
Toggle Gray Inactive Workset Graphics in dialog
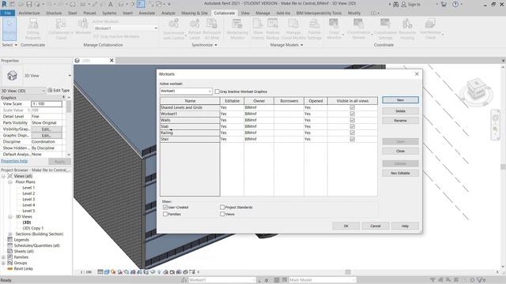[x=217, y=92]
